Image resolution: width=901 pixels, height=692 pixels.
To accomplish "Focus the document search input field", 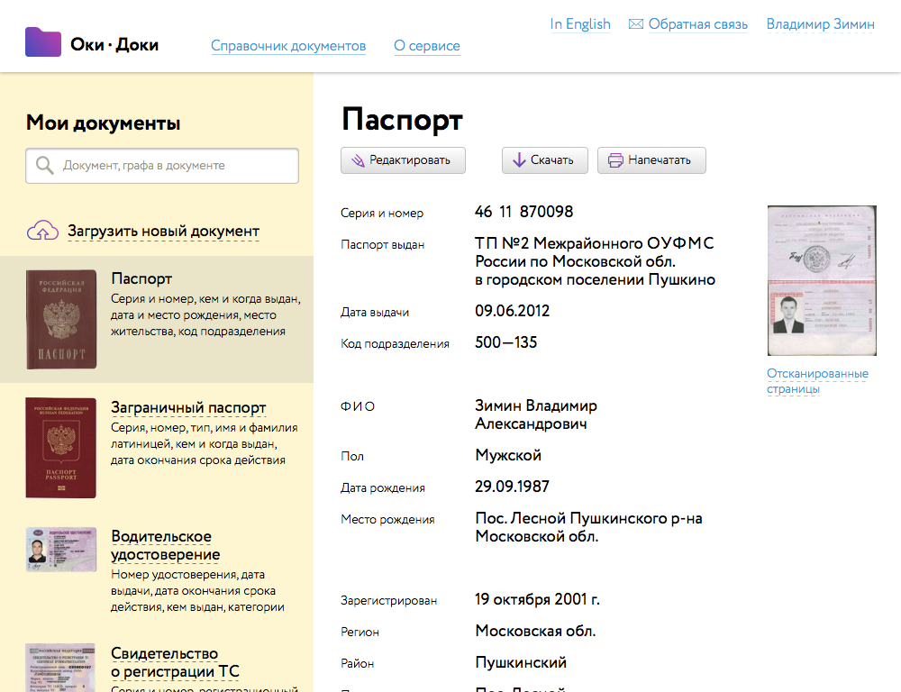I will tap(176, 166).
